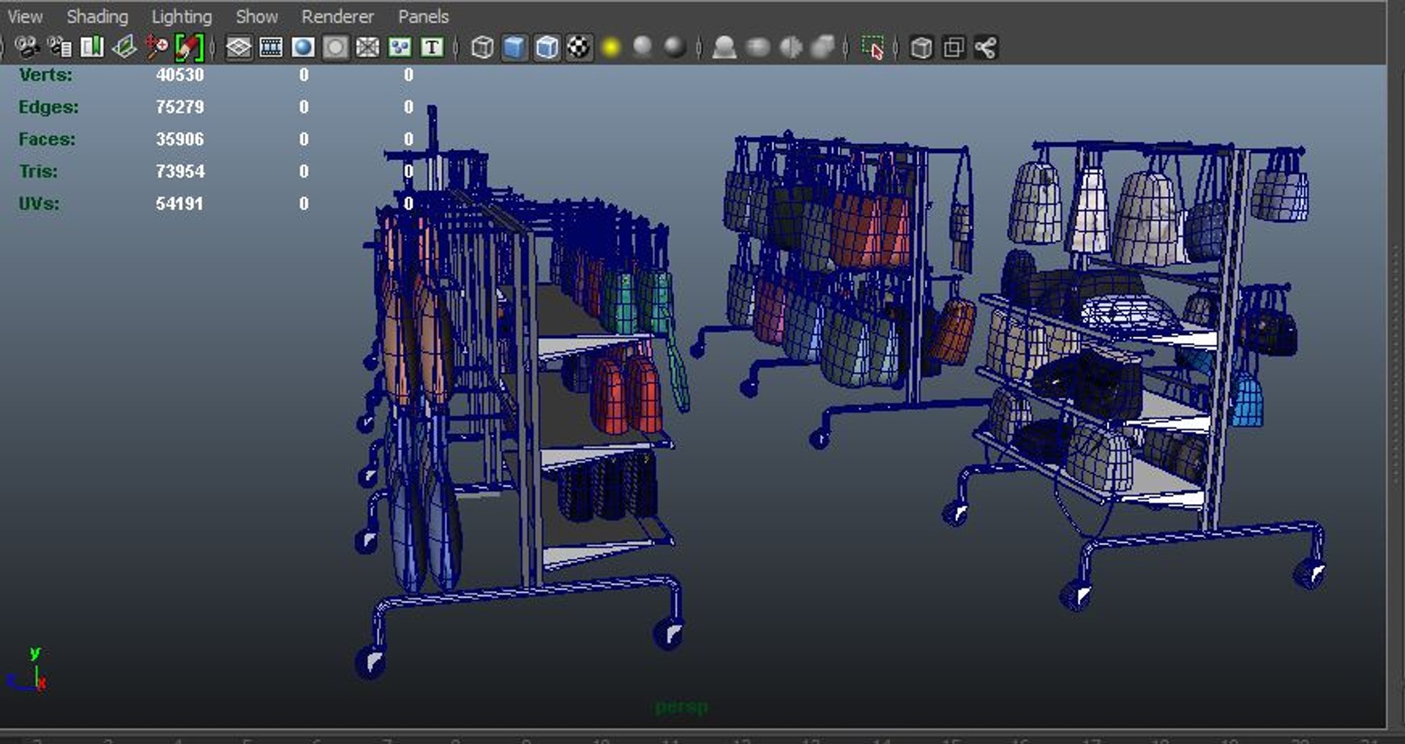Click the Shadows gray sphere icon
Screen dimensions: 1405x744
pos(642,48)
